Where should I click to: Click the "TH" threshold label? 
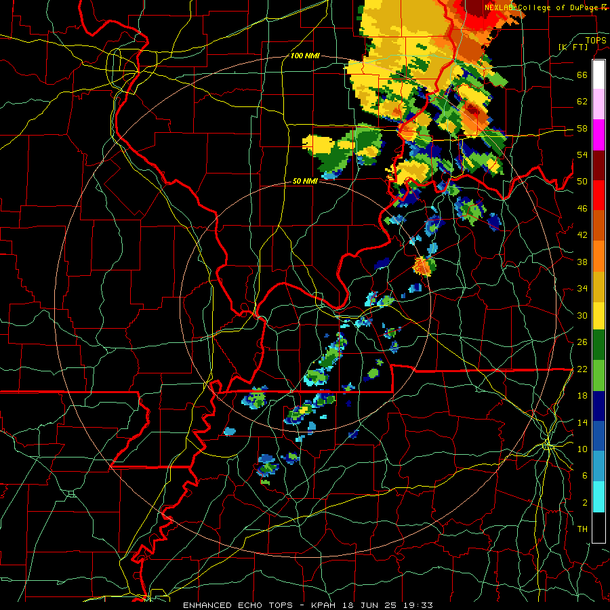coord(582,529)
